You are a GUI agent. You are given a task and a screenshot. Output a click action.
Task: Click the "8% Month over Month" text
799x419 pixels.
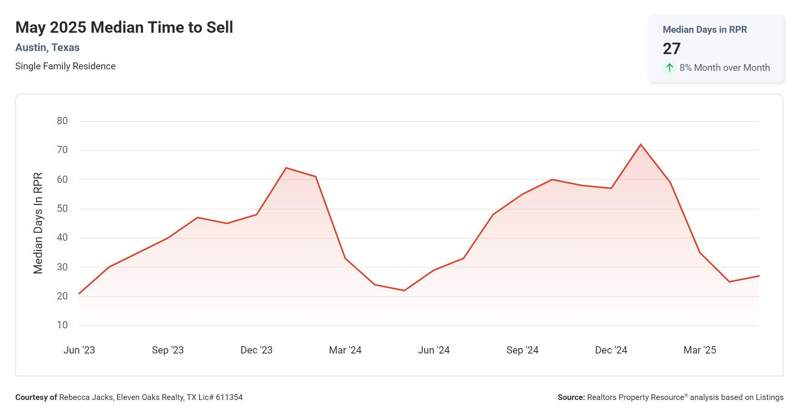(x=724, y=68)
